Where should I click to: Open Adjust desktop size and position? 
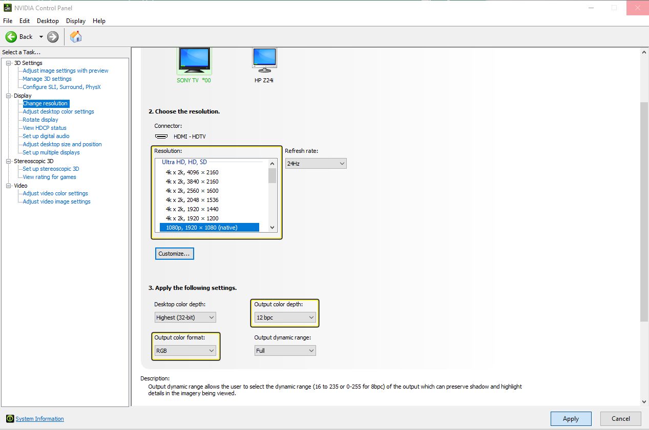[x=62, y=144]
